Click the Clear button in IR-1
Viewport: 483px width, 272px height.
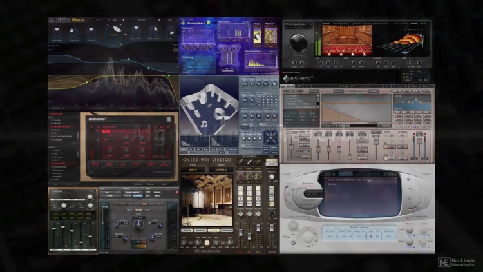(x=374, y=92)
